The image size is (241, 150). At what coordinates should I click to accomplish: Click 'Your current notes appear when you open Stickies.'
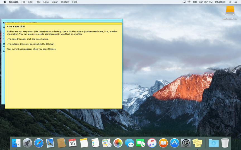tap(31, 49)
